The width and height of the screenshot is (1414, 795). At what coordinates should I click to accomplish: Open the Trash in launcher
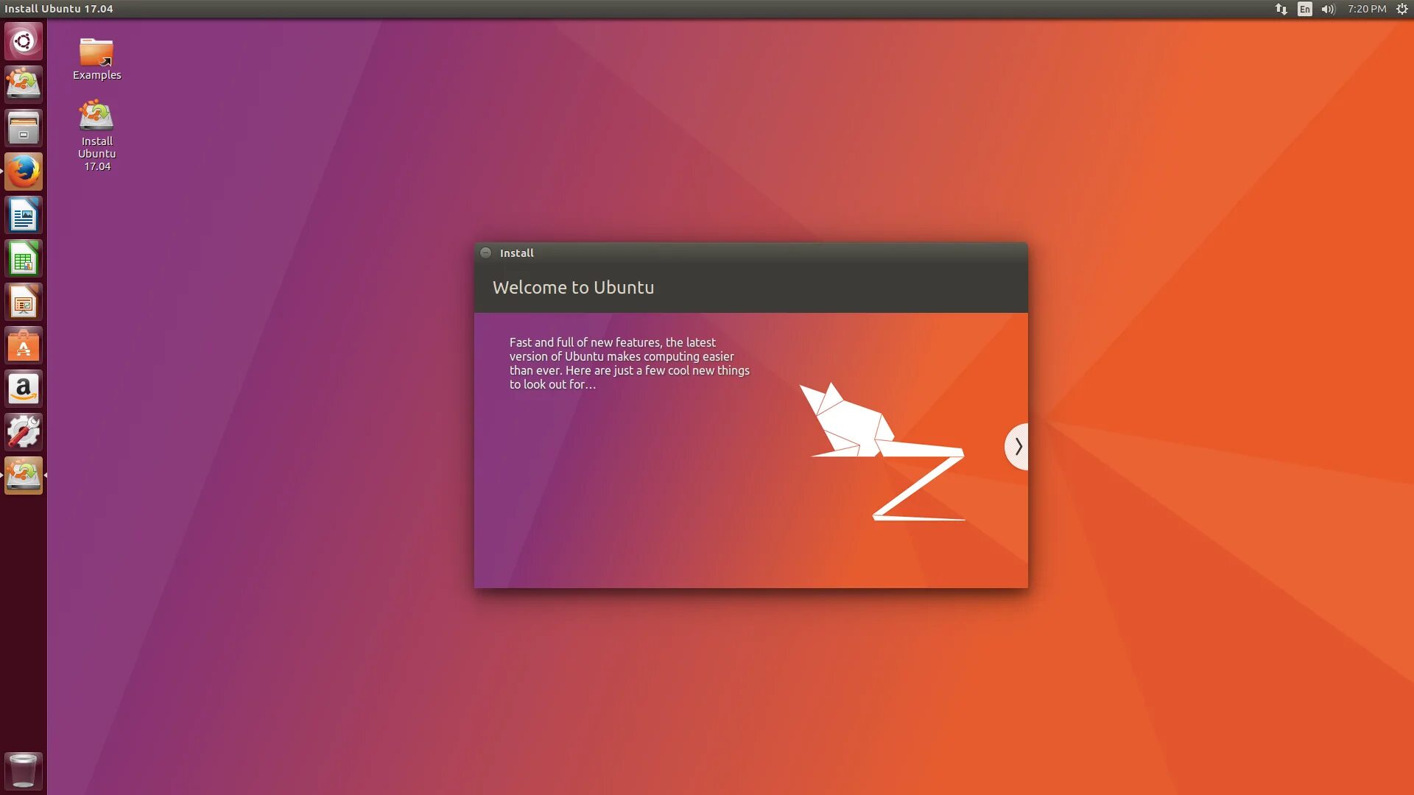click(24, 771)
